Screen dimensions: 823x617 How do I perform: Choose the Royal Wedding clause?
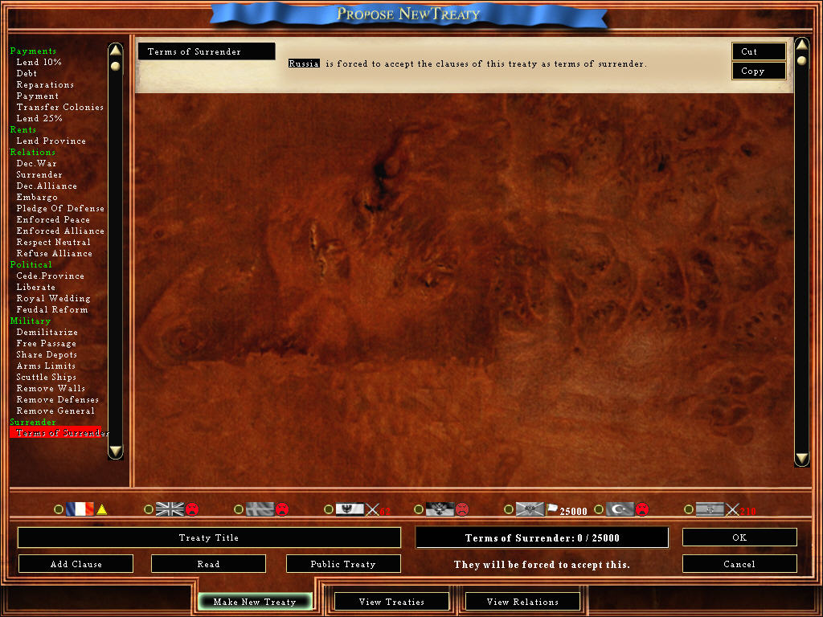click(53, 299)
